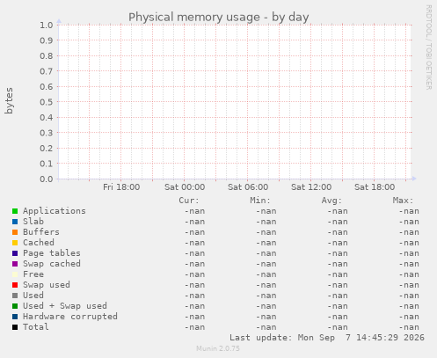Click the Min value for Free

[266, 274]
